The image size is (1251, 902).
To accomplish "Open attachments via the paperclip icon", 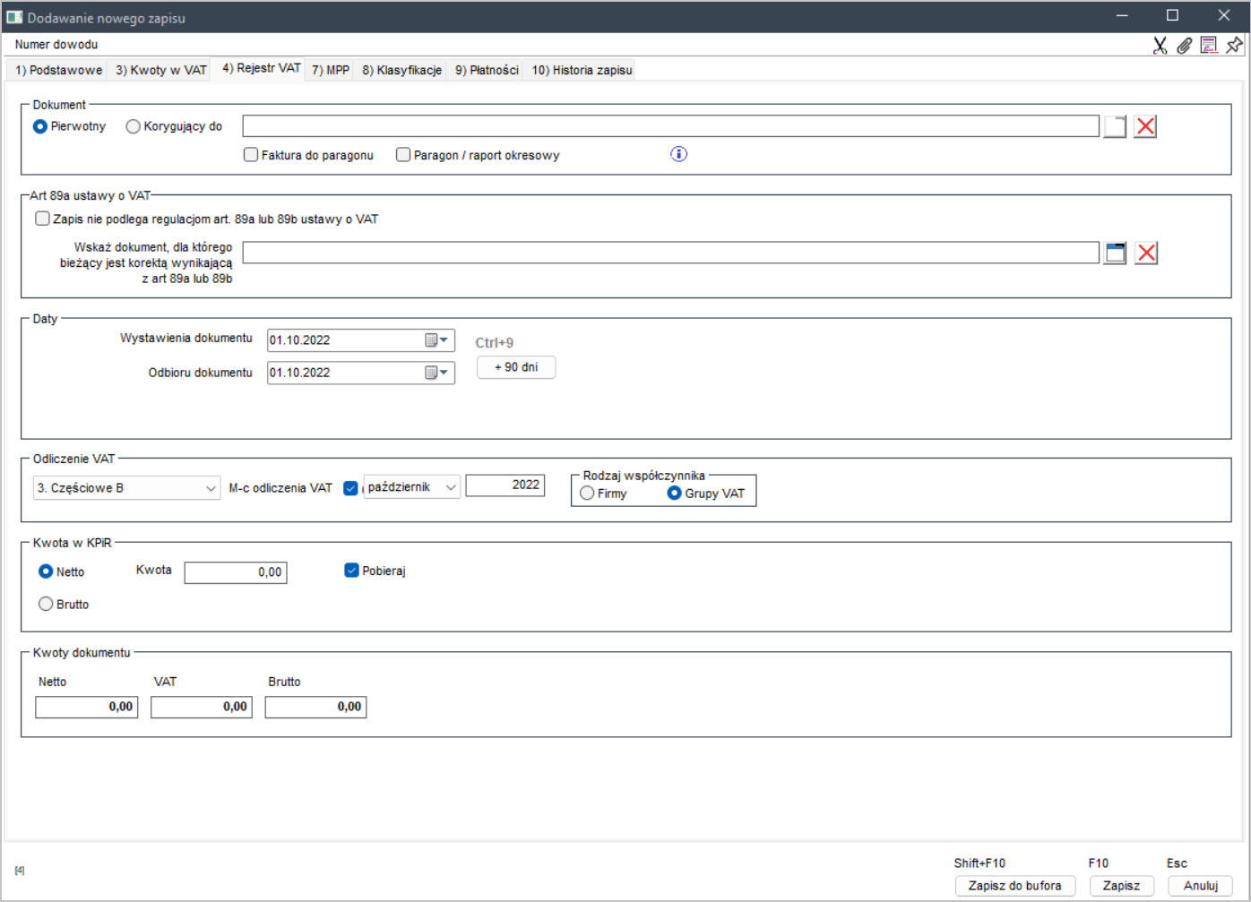I will coord(1184,46).
